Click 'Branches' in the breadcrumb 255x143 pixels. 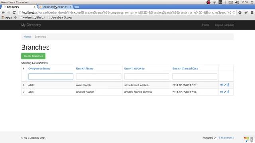pos(40,37)
